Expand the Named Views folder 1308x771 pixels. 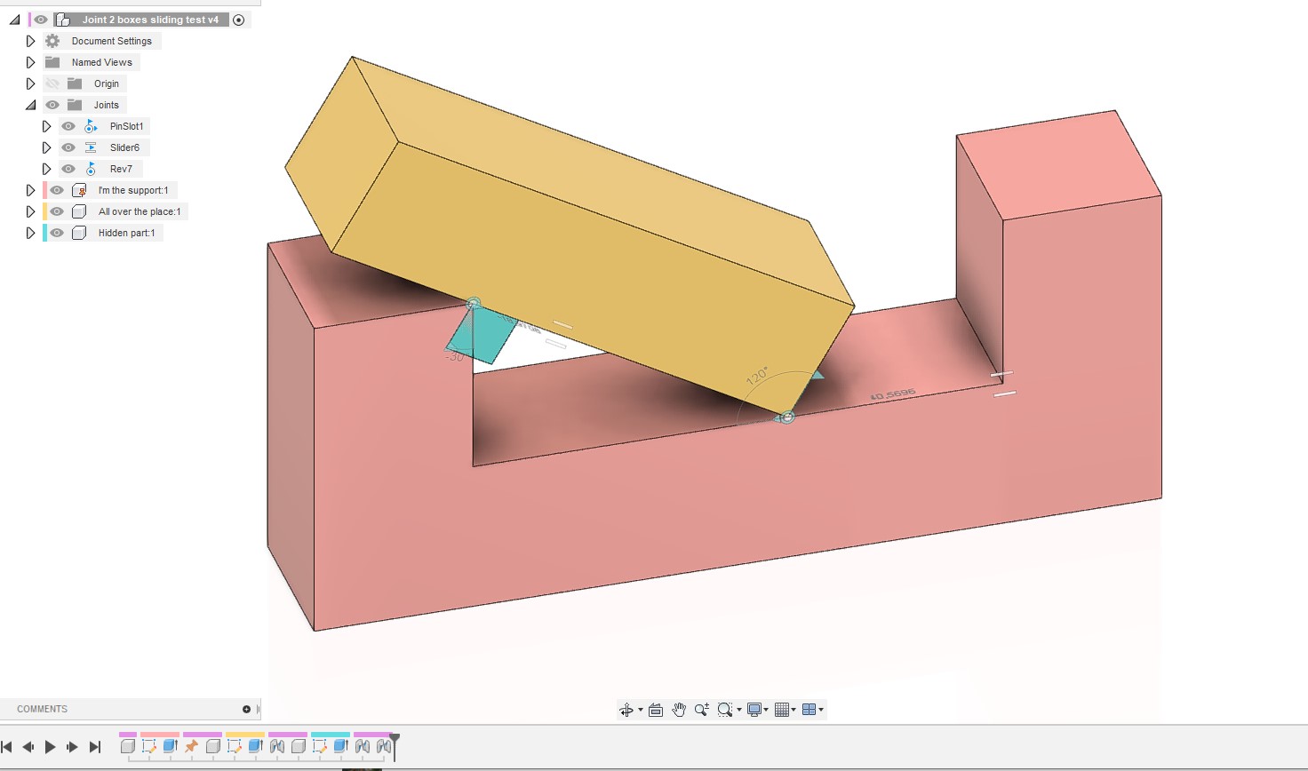coord(30,62)
